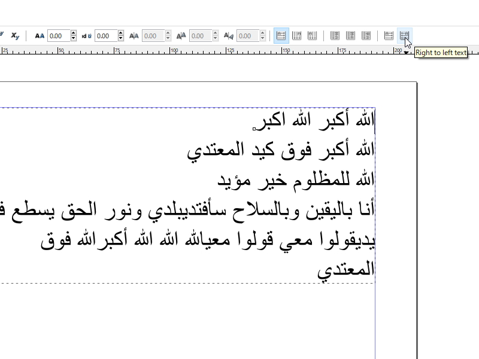
Task: Enable right-to-left text direction
Action: click(x=405, y=36)
